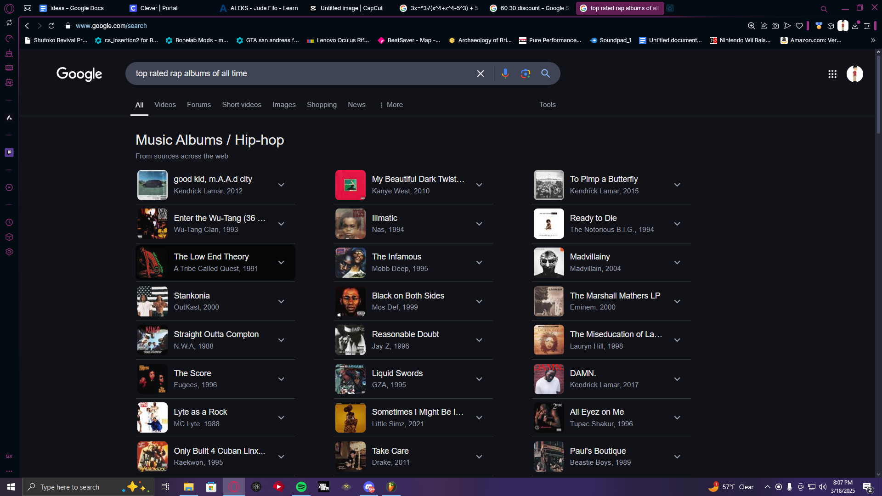Open Task View on the taskbar
The image size is (882, 496).
coord(165,487)
